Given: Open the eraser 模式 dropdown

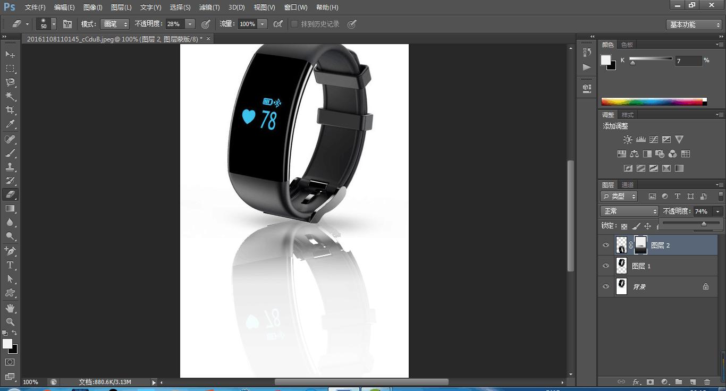Looking at the screenshot, I should coord(115,24).
